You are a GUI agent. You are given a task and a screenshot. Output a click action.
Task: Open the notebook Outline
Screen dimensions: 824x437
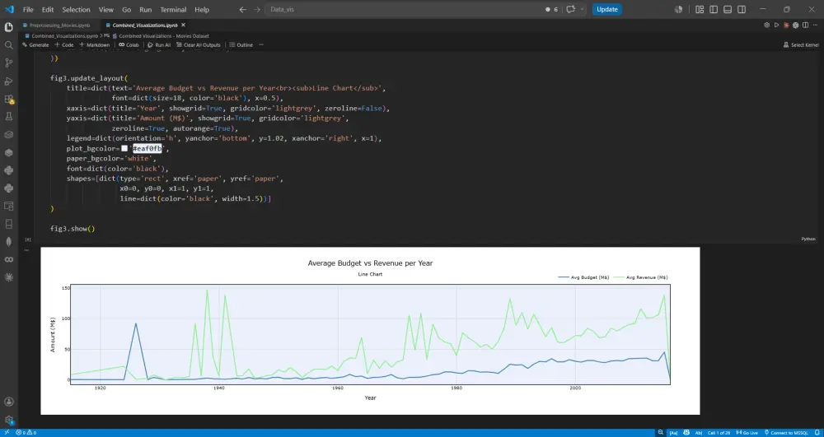241,45
